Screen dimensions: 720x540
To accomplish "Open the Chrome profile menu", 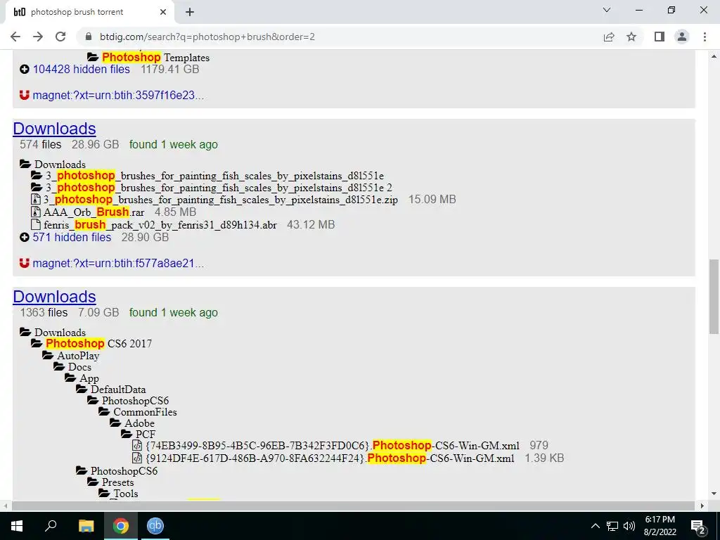I will coord(682,37).
